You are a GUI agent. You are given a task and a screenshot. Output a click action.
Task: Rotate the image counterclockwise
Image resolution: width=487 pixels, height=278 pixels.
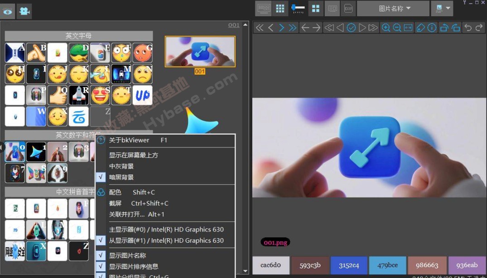(x=444, y=28)
